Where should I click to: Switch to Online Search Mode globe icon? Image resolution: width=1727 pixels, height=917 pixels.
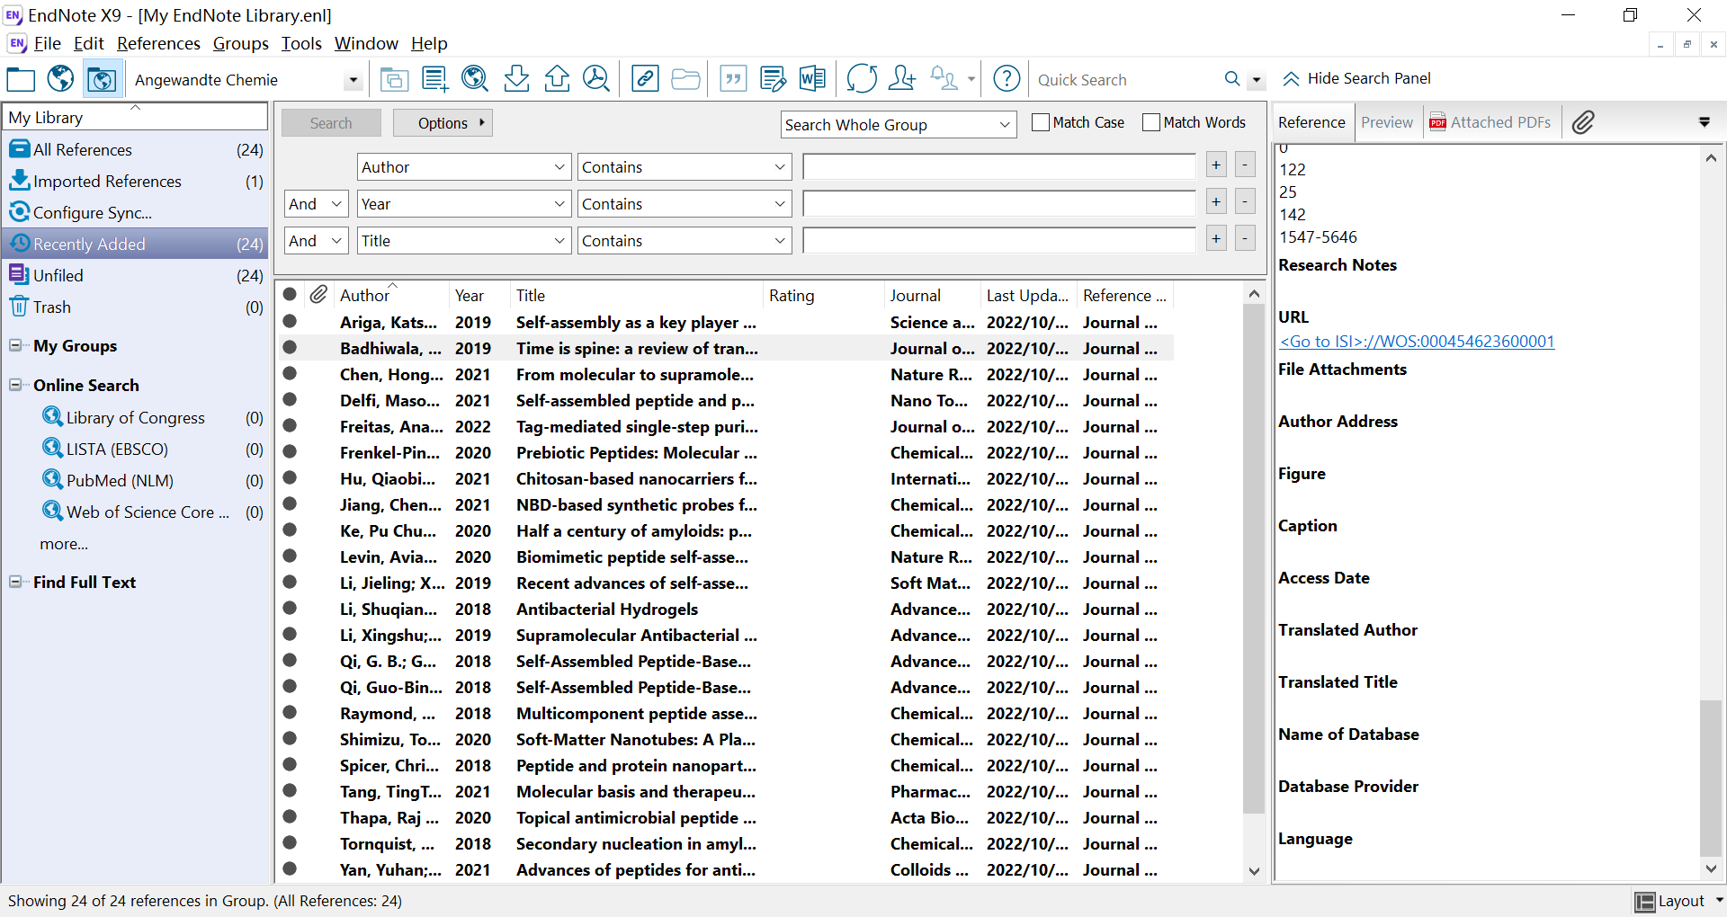(x=60, y=79)
